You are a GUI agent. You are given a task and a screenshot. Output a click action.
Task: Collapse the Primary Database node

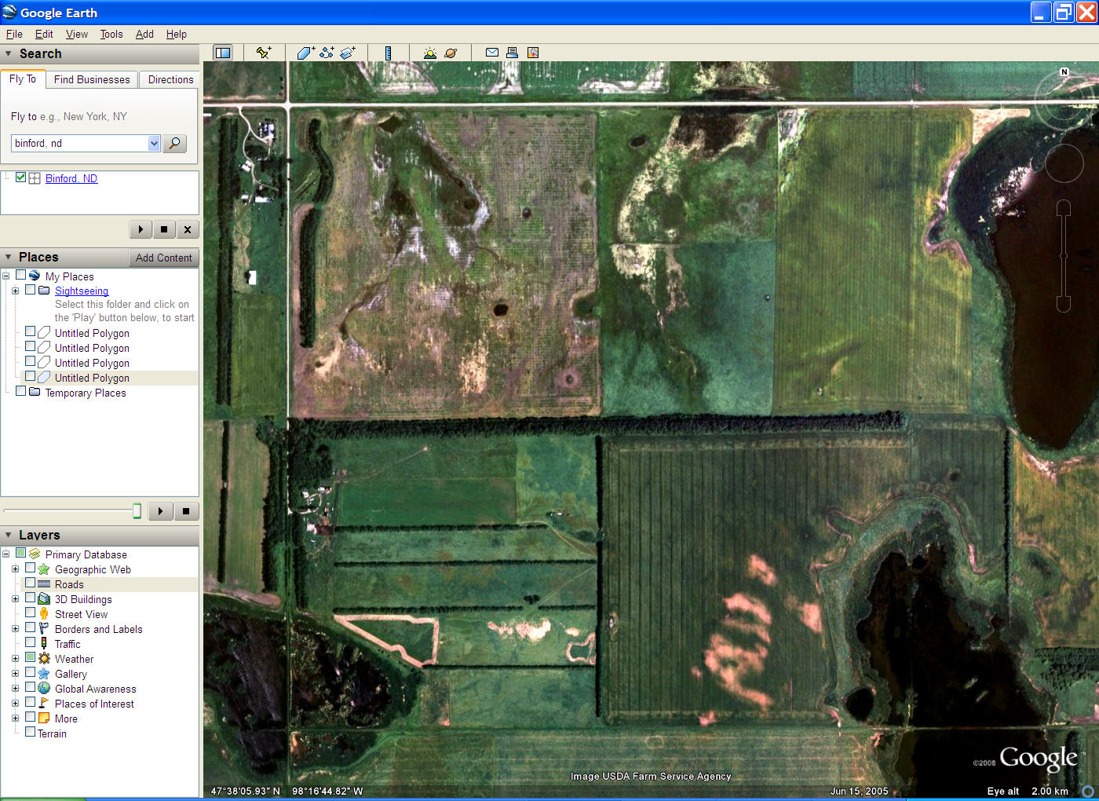5,554
